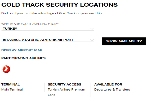Open the TURKEY country dropdown

pos(48,29)
